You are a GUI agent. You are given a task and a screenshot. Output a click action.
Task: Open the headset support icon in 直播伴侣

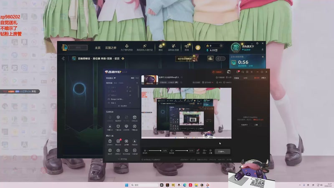click(243, 72)
